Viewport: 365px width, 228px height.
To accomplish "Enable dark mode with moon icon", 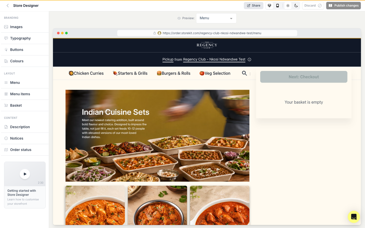I will pos(296,6).
